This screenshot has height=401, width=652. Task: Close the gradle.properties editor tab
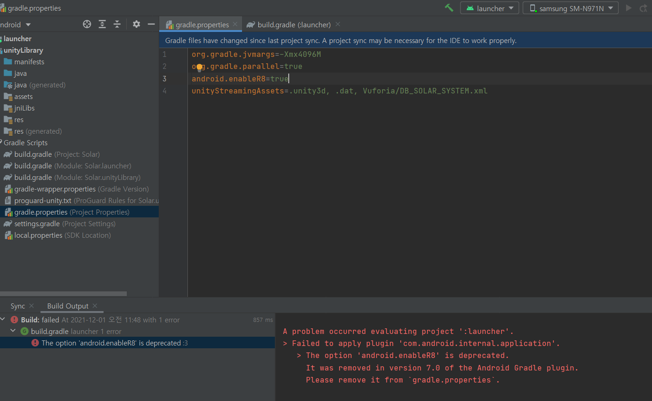tap(235, 24)
